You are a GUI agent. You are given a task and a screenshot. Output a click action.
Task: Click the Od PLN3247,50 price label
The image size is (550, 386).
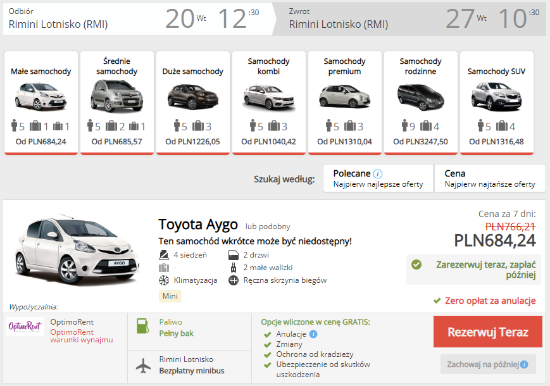point(420,142)
